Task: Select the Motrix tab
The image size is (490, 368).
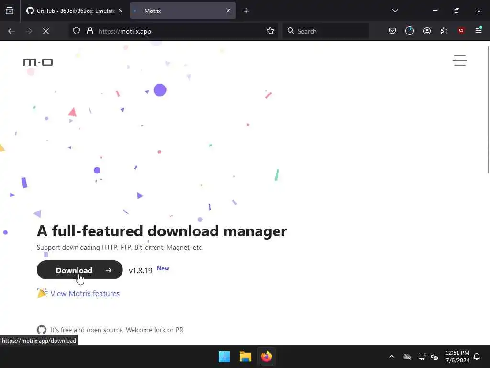Action: pyautogui.click(x=183, y=11)
